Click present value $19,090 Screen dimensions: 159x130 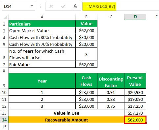[x=135, y=99]
